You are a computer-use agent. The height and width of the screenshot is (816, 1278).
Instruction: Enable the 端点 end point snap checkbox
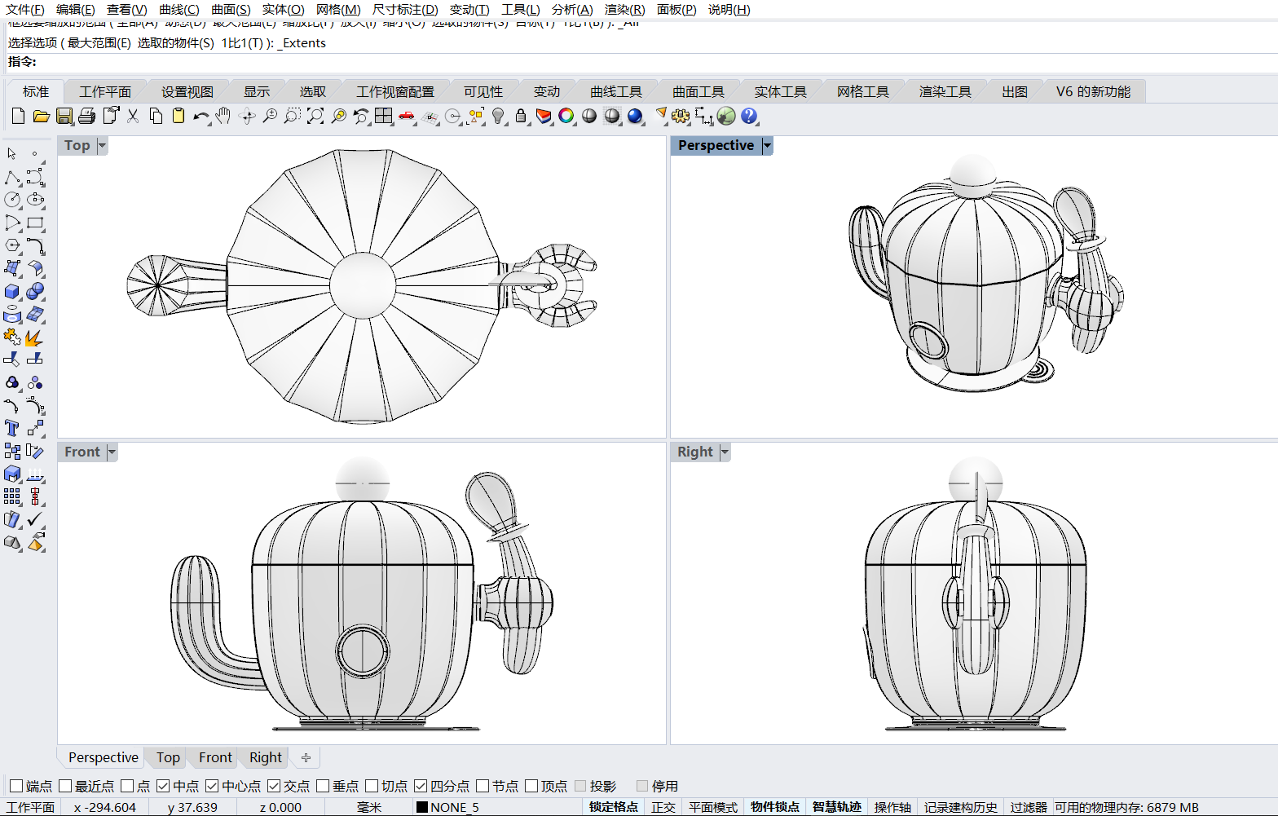[x=16, y=786]
